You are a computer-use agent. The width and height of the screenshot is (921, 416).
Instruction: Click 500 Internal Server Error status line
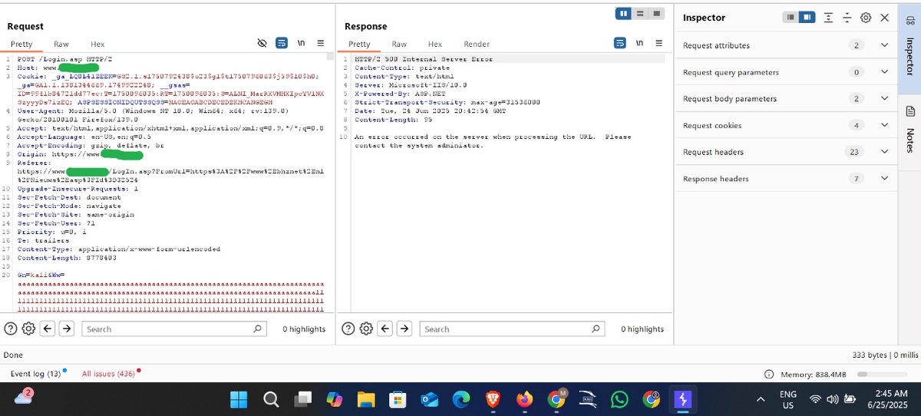click(424, 59)
